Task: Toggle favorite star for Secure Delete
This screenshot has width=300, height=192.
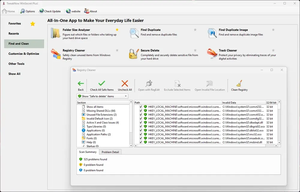Action: pyautogui.click(x=195, y=50)
